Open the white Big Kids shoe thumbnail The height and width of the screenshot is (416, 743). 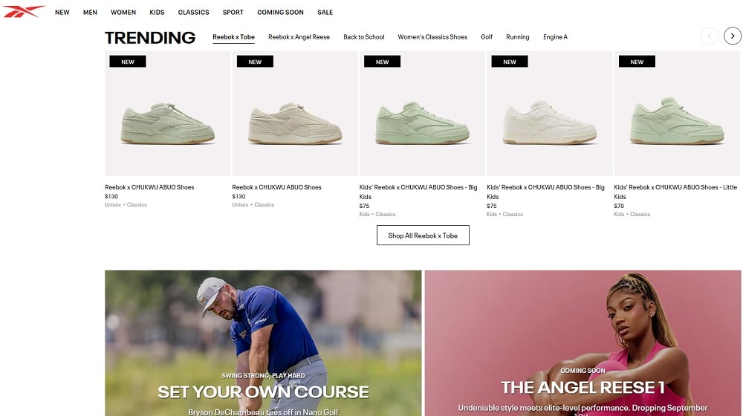click(549, 114)
